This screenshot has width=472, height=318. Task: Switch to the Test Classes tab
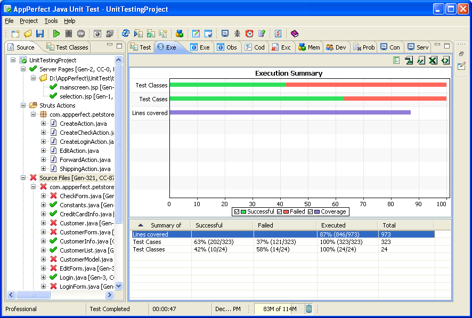coord(67,47)
